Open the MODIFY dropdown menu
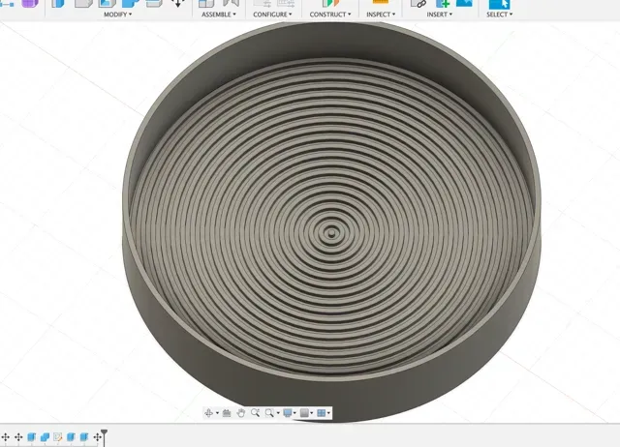 (117, 15)
